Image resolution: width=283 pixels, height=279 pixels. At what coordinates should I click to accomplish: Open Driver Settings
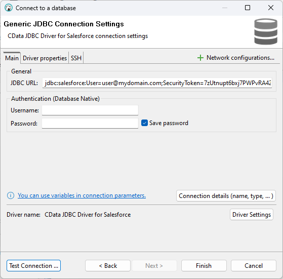pyautogui.click(x=252, y=215)
